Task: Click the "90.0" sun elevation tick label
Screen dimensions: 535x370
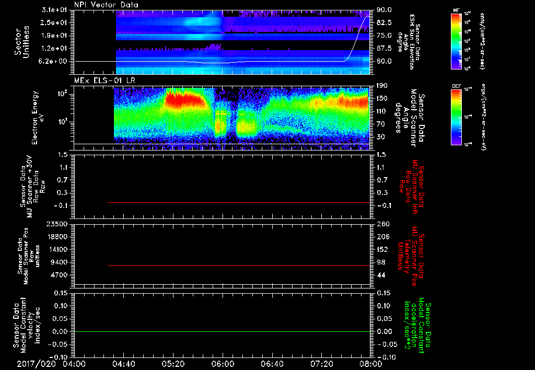Action: (384, 10)
